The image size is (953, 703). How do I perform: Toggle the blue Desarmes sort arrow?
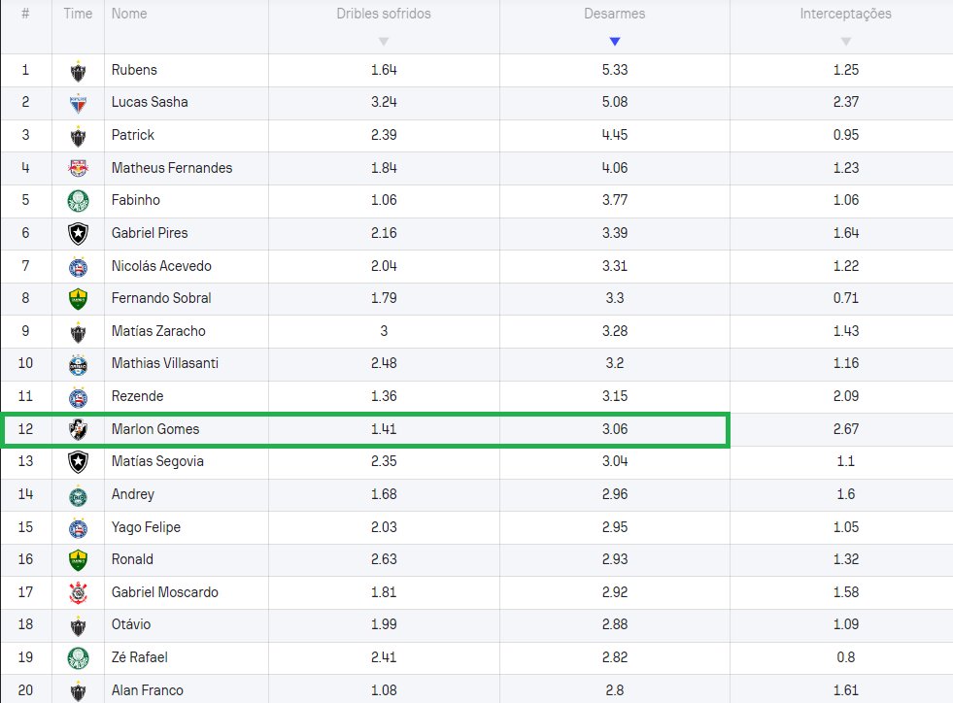coord(614,41)
